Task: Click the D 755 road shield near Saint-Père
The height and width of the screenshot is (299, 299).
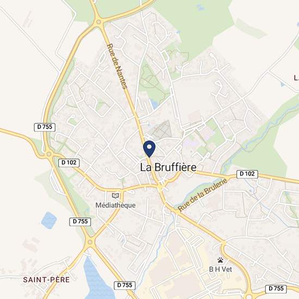Action: [x=80, y=222]
